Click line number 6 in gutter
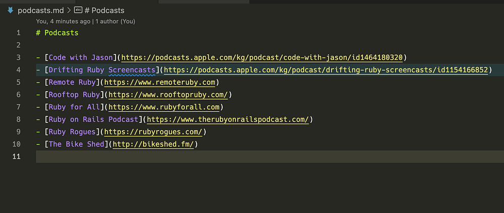This screenshot has height=213, width=504. (x=18, y=95)
